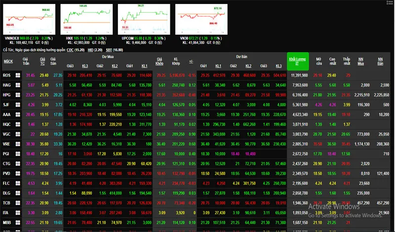395x232 pixels.
Task: Click the grid icon beside CTG
Action: pyautogui.click(x=18, y=163)
